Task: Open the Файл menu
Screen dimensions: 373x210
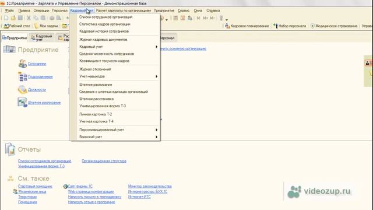Action: (9, 10)
